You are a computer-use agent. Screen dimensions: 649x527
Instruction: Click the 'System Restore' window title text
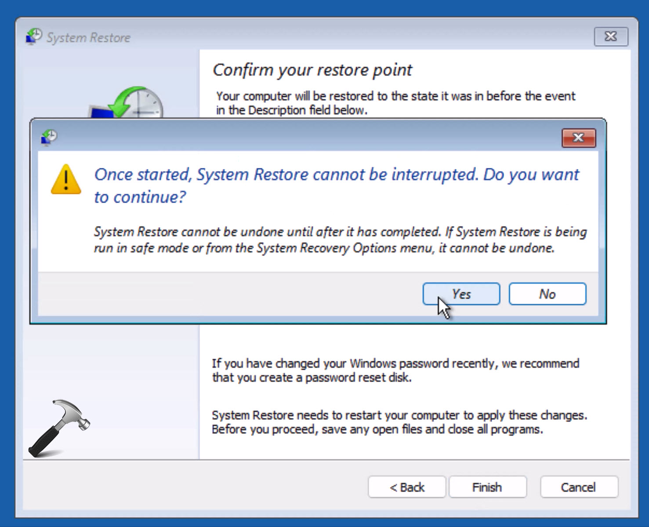[x=88, y=38]
